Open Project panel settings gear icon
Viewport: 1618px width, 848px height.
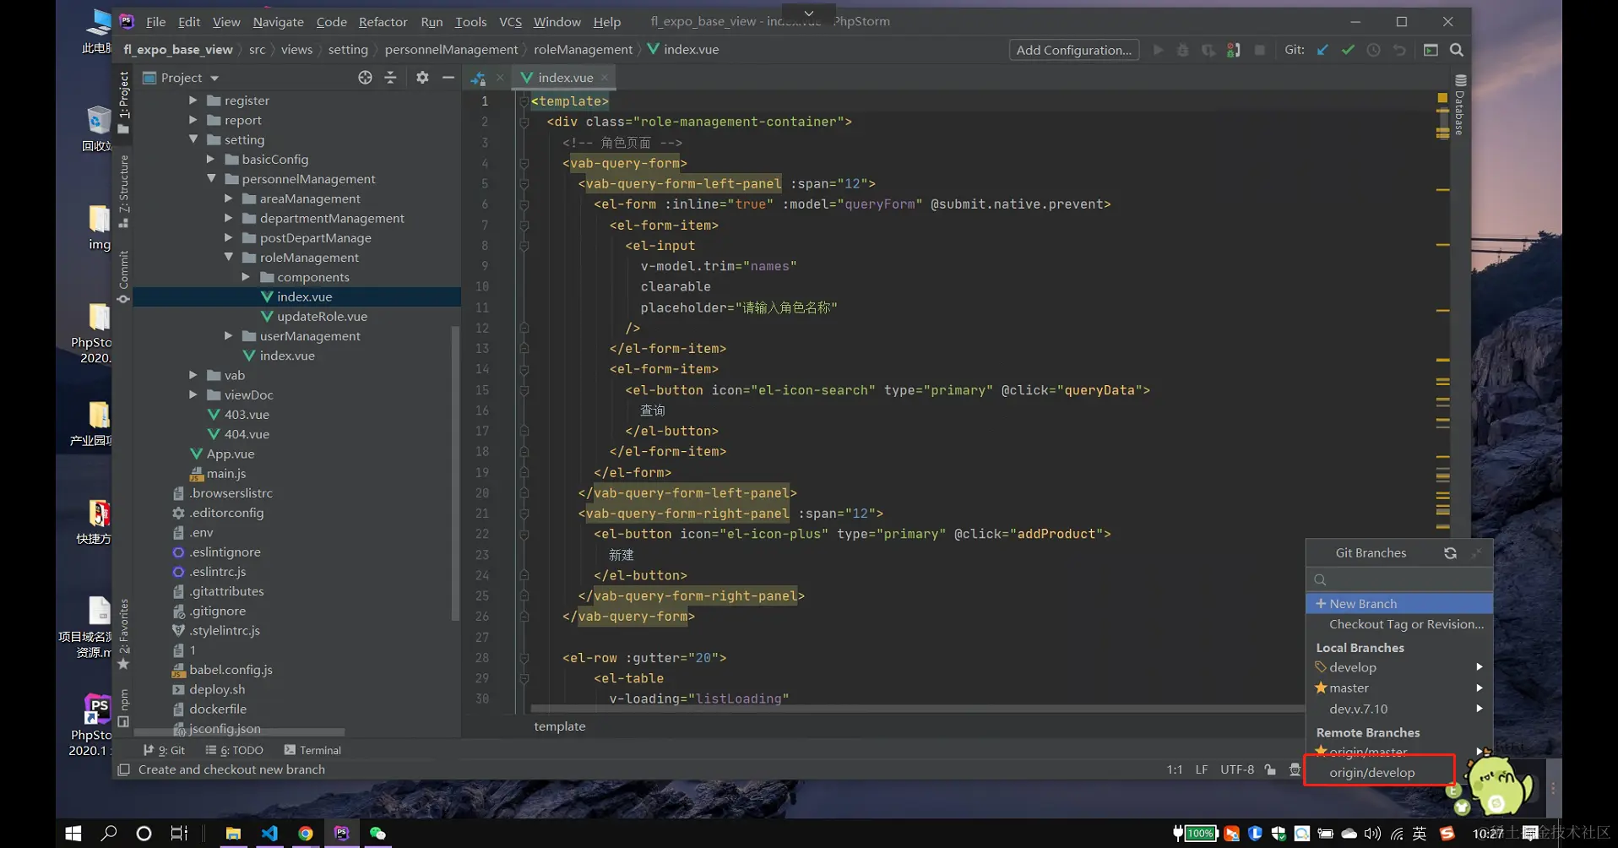pyautogui.click(x=422, y=78)
